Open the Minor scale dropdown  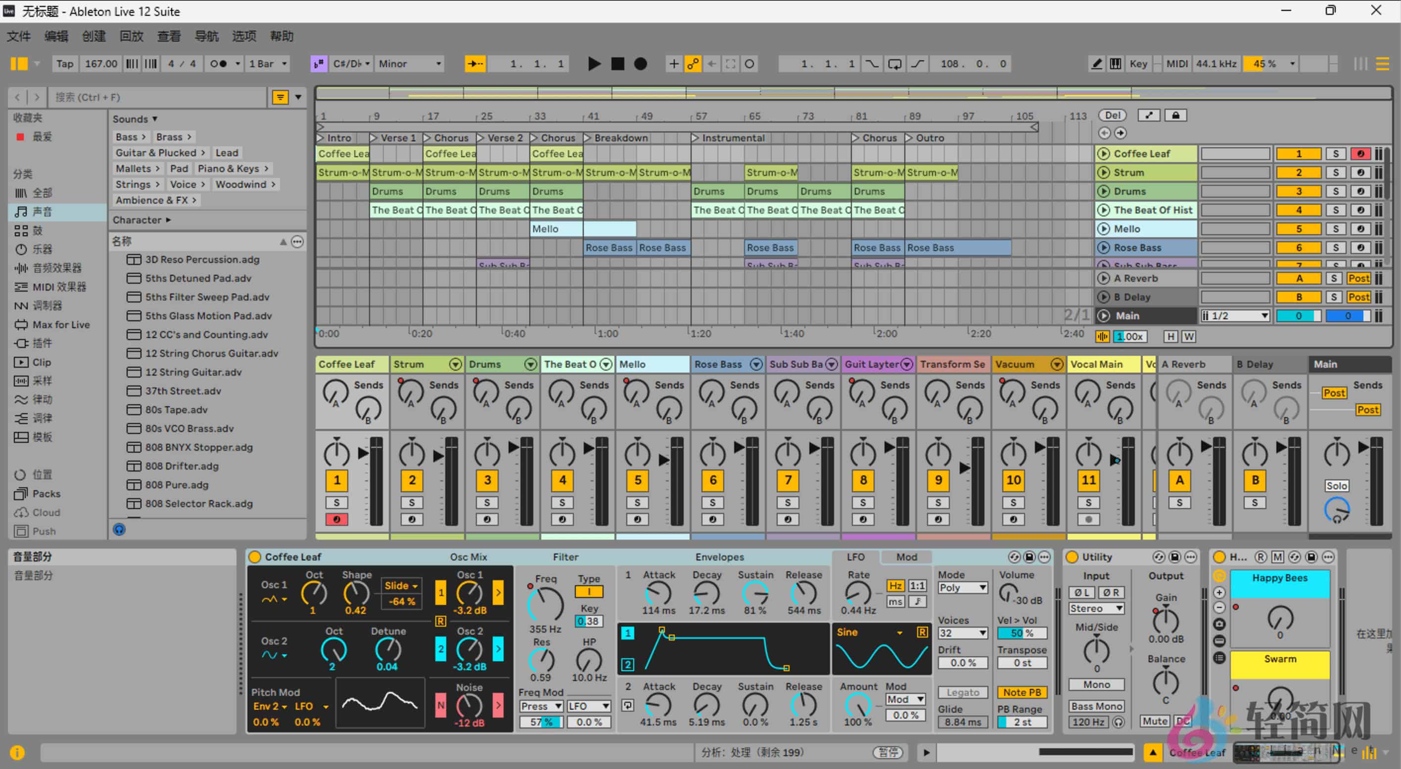(x=409, y=64)
